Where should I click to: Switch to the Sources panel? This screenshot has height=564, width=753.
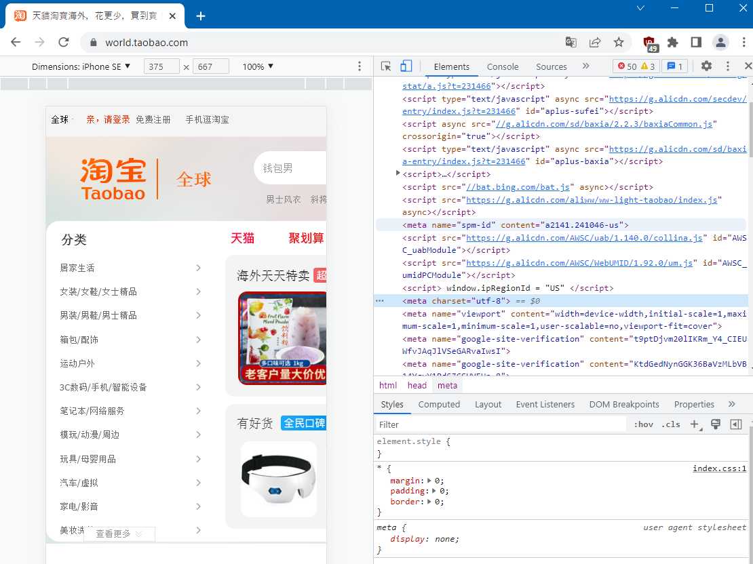click(x=551, y=66)
